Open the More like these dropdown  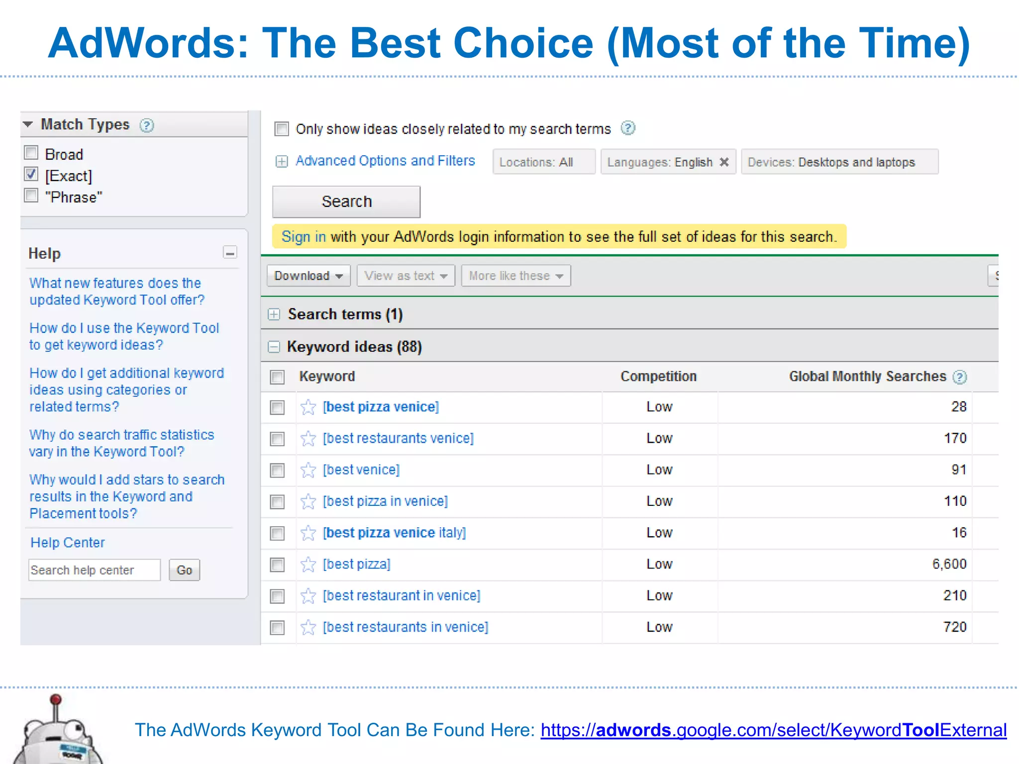coord(516,276)
